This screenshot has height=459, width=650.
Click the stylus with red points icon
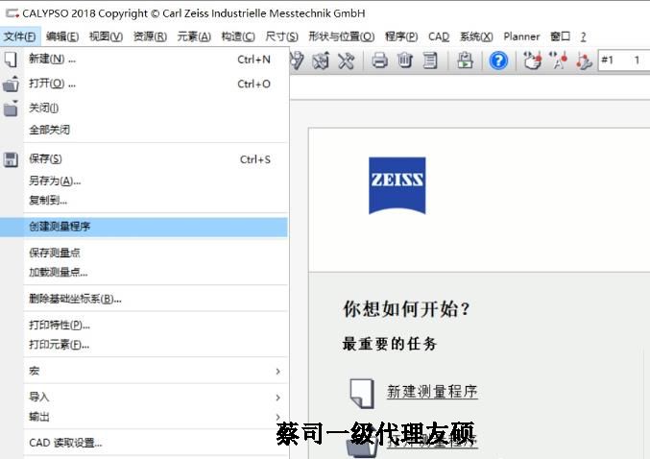[x=583, y=61]
